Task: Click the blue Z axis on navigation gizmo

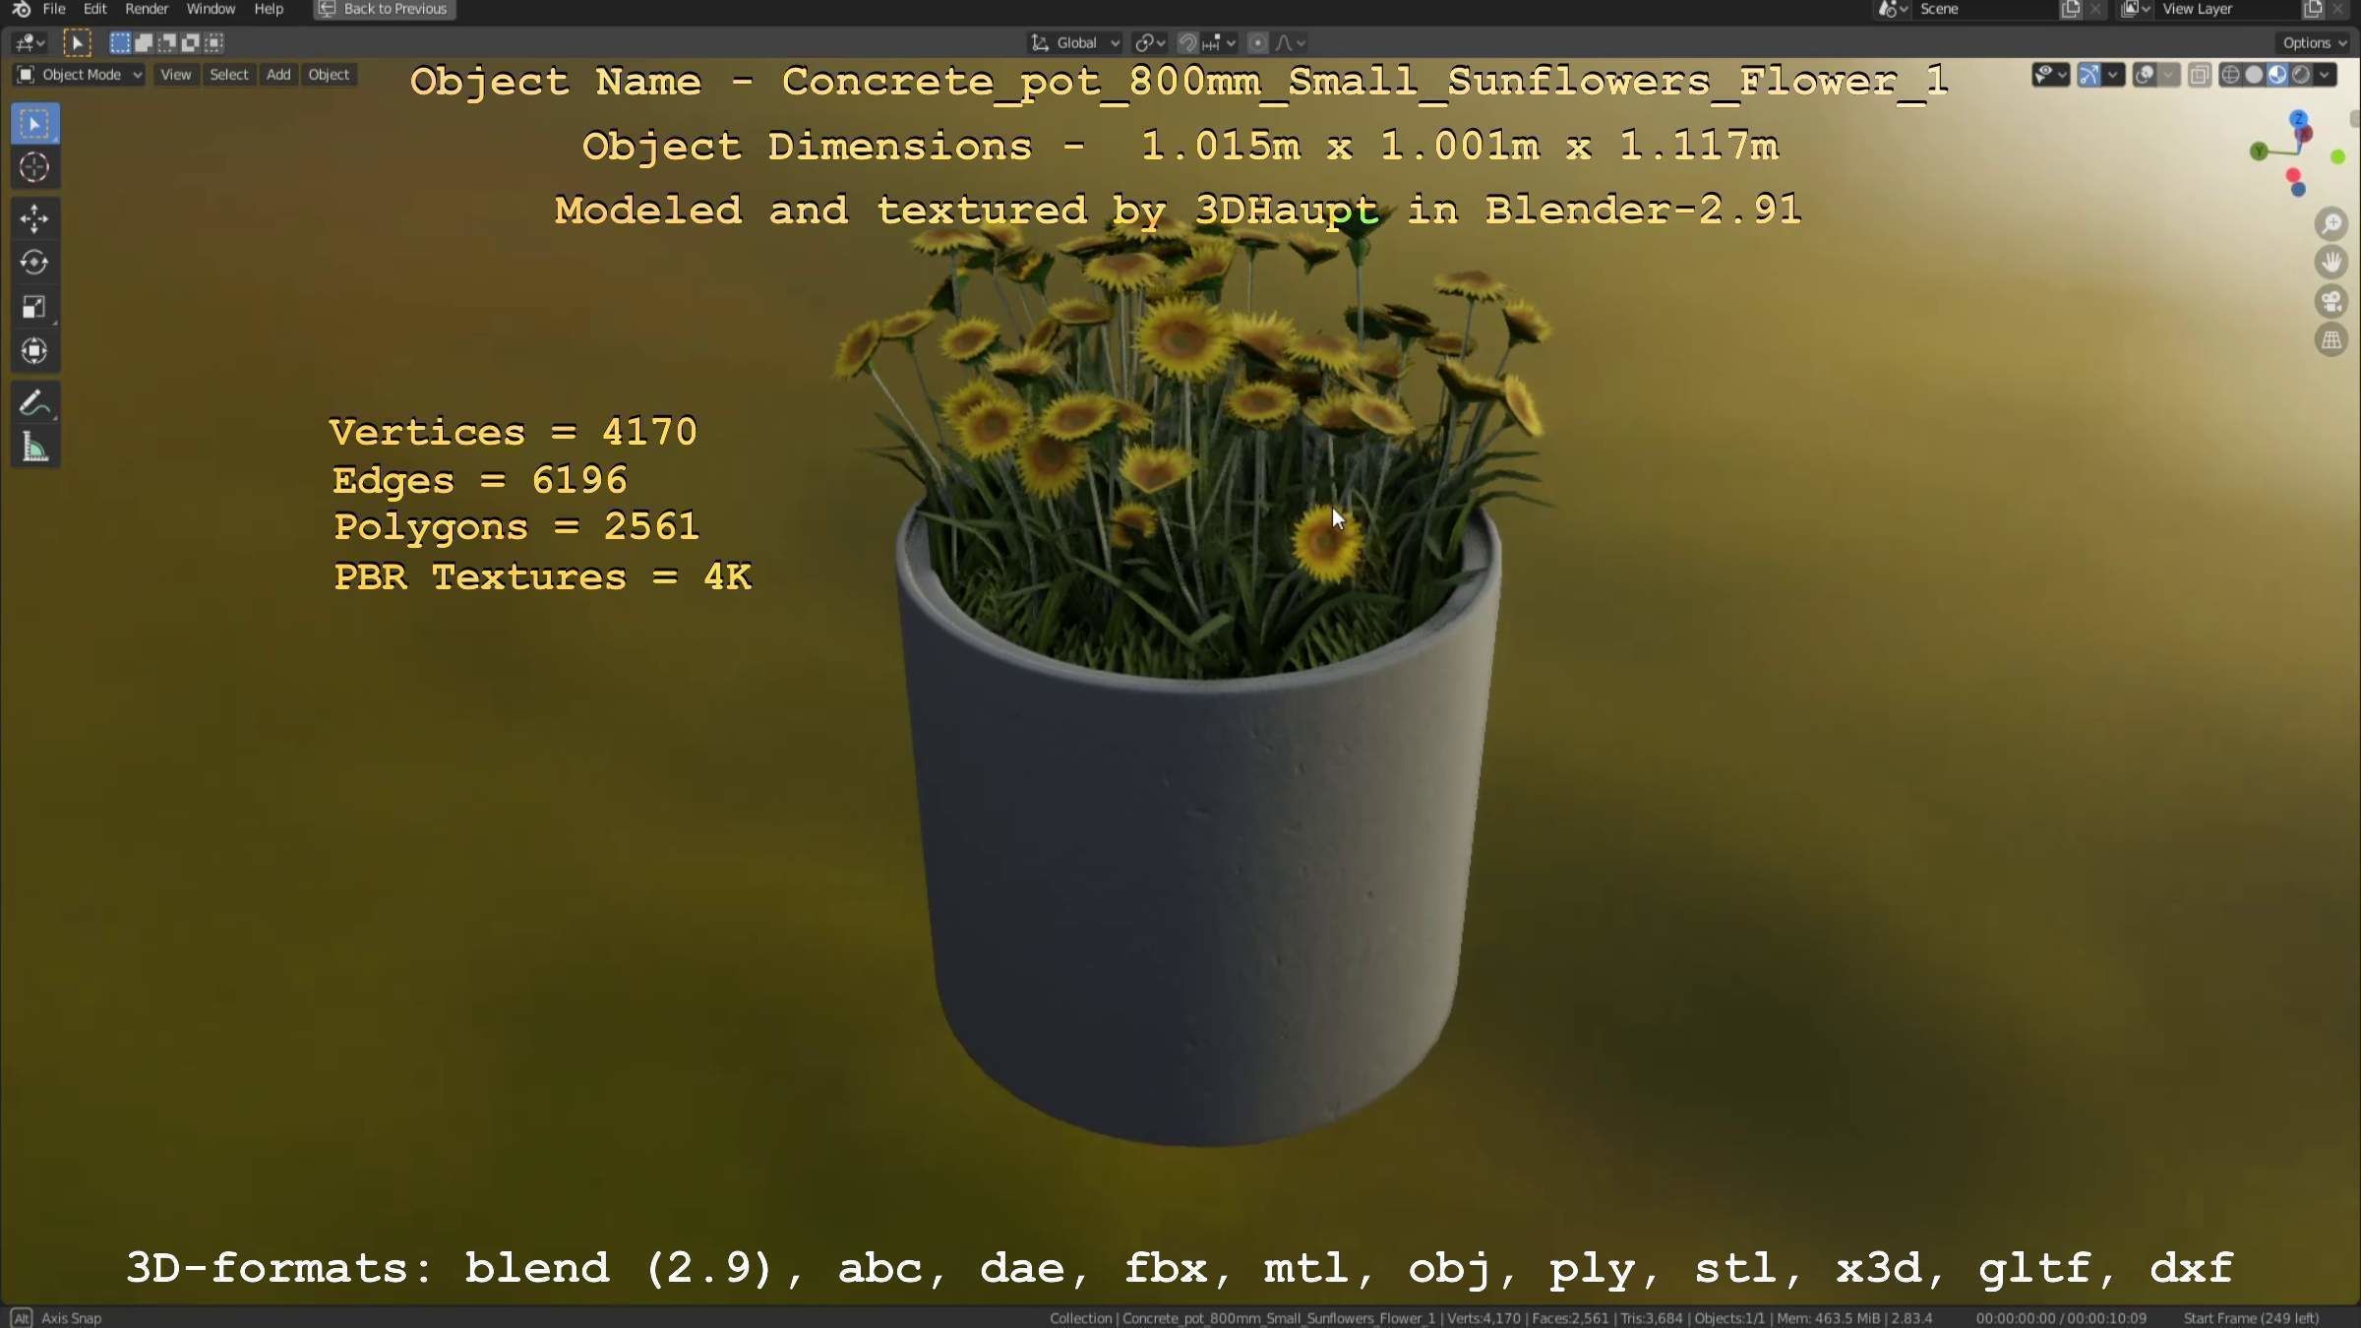Action: [x=2299, y=119]
